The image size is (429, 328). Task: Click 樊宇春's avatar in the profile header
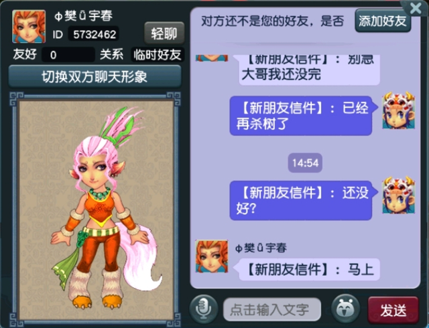(x=29, y=27)
